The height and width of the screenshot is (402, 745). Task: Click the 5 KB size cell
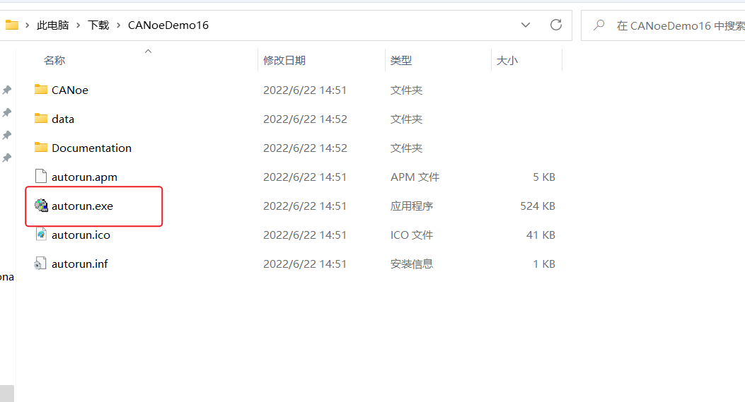[544, 177]
